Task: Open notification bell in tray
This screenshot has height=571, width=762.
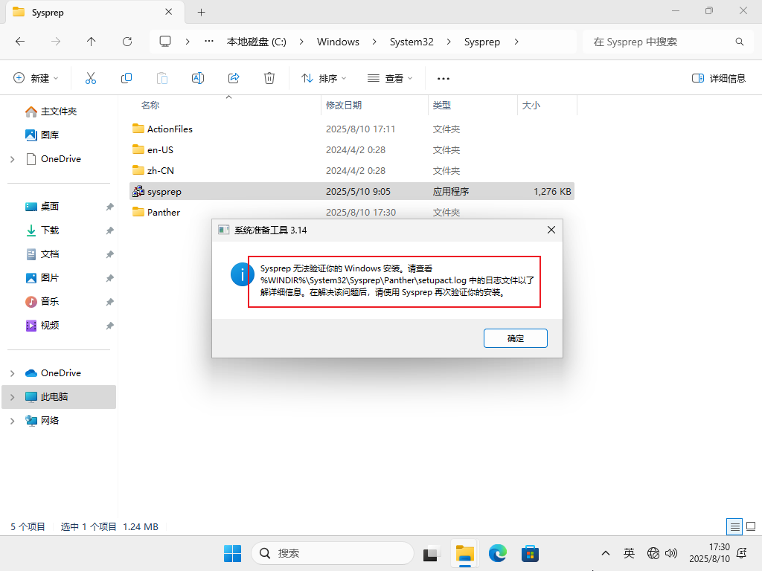Action: 742,553
